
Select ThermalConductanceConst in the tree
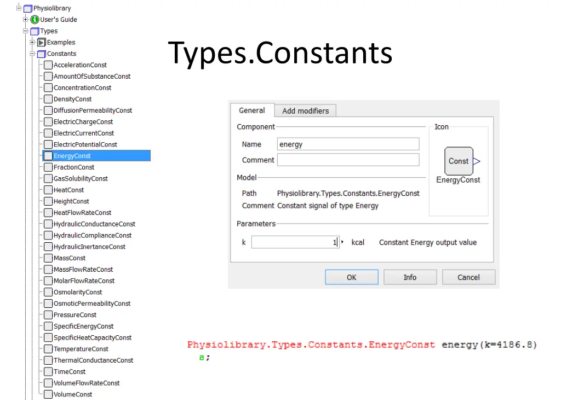[x=93, y=360]
